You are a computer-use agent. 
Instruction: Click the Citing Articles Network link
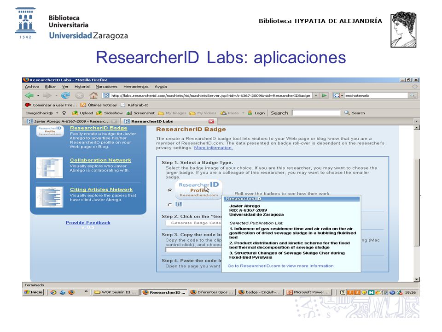tap(101, 190)
